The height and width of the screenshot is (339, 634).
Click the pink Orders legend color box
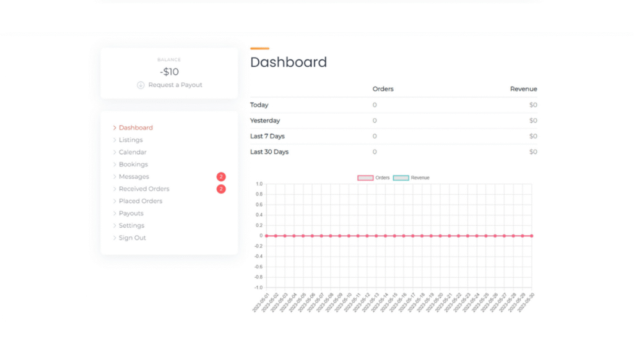click(365, 178)
